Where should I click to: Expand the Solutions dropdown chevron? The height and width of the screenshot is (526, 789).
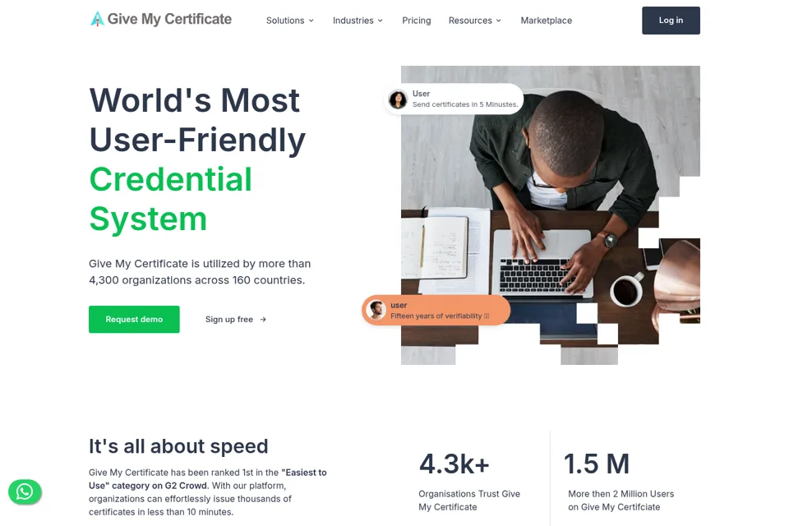(311, 21)
